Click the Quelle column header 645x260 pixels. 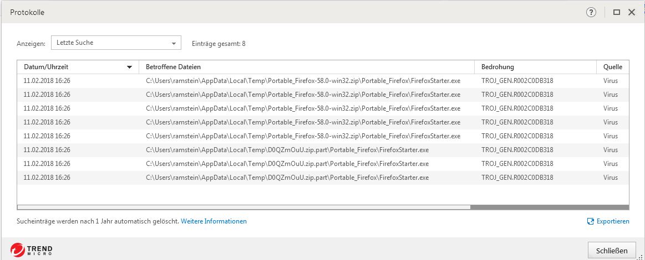tap(612, 67)
